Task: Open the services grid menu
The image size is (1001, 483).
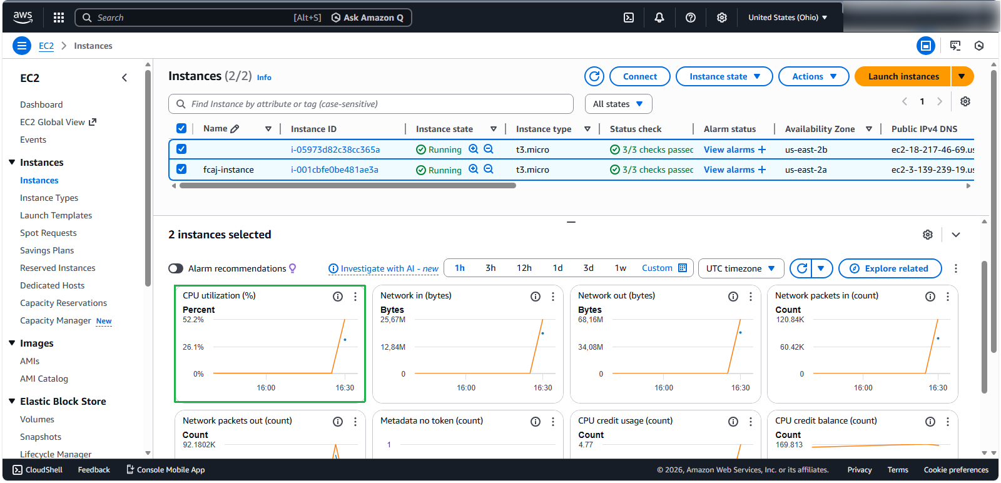Action: click(59, 18)
